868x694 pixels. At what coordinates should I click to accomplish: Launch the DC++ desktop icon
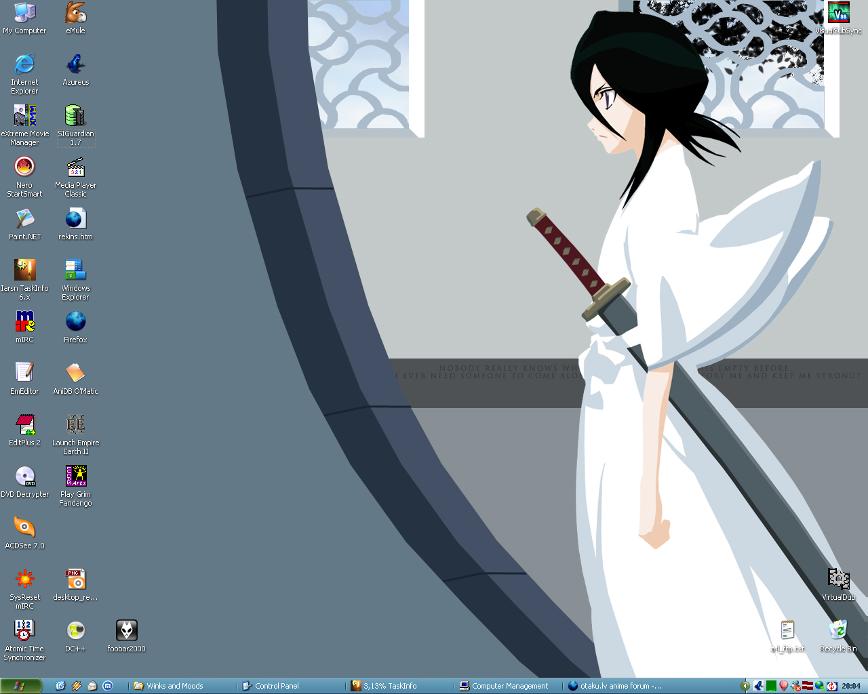(75, 636)
